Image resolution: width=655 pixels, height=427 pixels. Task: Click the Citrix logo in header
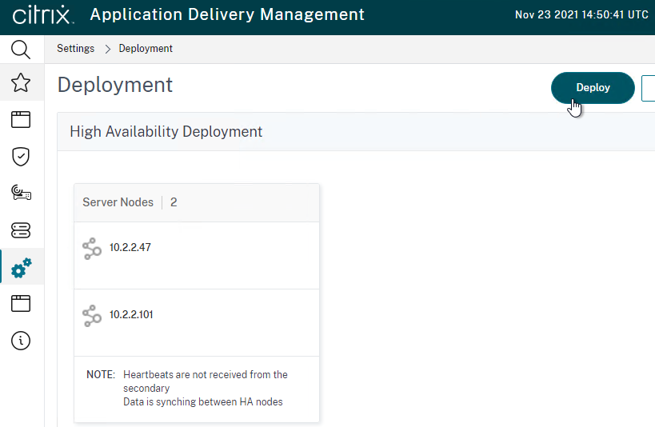click(x=43, y=15)
